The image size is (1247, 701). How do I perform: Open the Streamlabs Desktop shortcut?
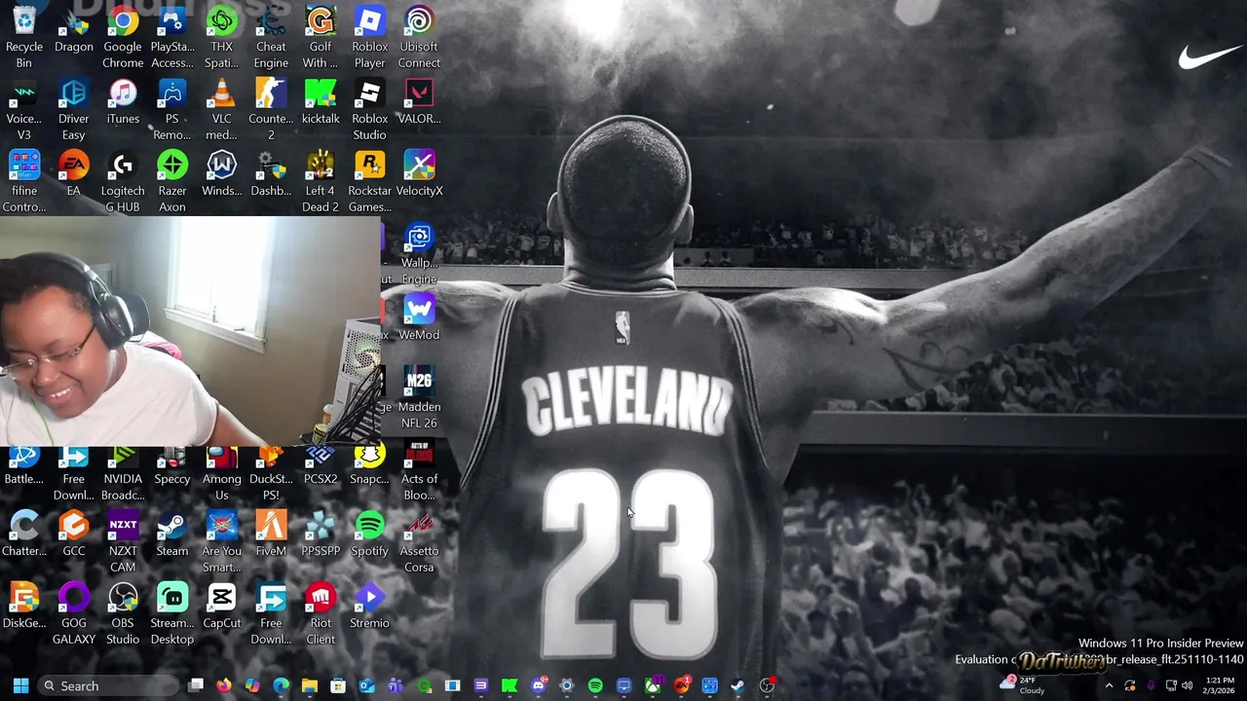172,613
